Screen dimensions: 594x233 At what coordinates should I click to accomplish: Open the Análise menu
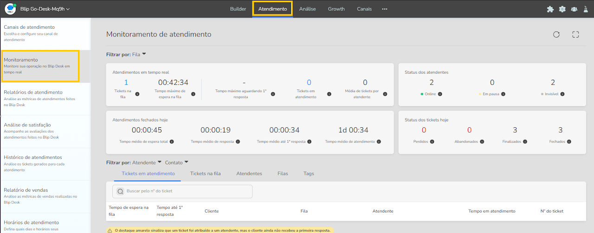[307, 9]
